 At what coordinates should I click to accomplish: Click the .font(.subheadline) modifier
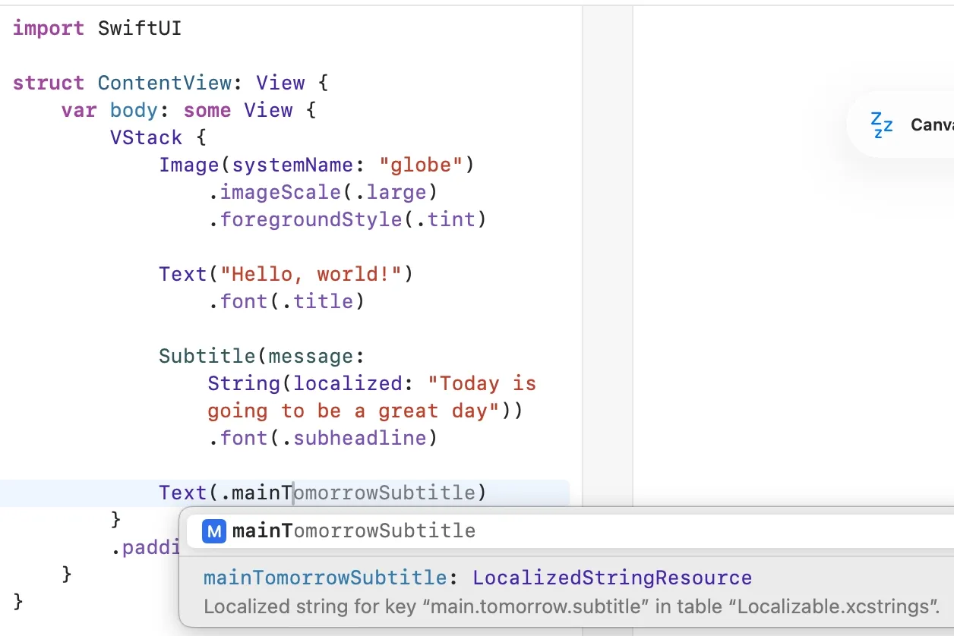(x=324, y=438)
